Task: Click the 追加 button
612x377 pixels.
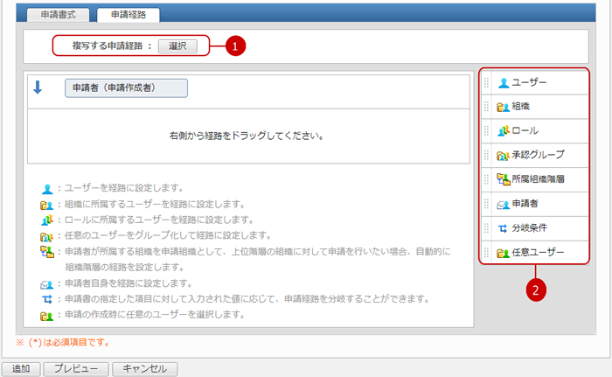Action: 20,369
